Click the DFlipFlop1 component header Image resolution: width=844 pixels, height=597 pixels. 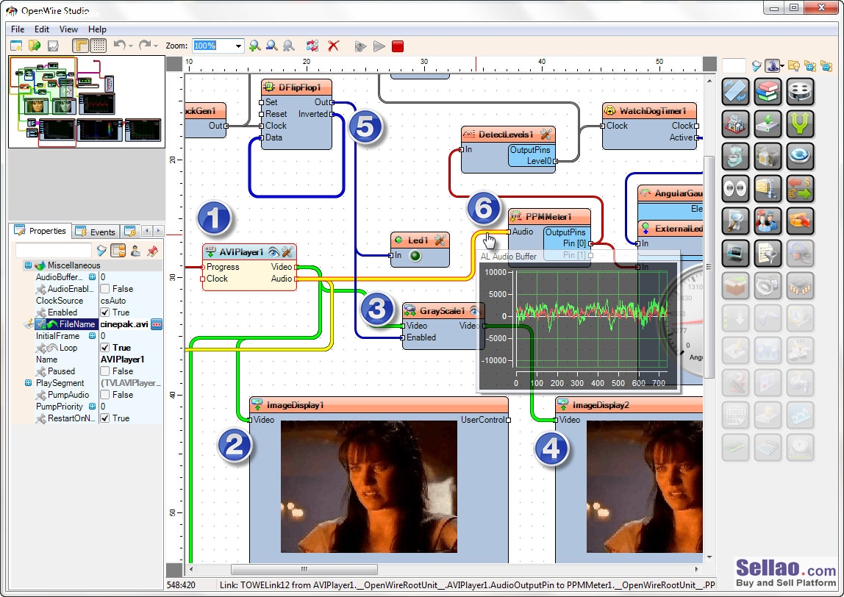296,87
